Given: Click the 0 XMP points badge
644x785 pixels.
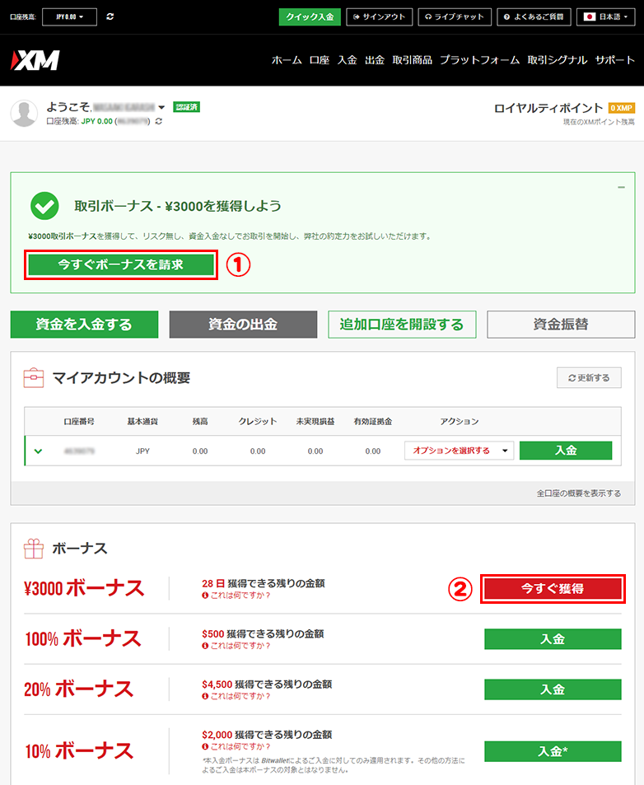Looking at the screenshot, I should [622, 108].
